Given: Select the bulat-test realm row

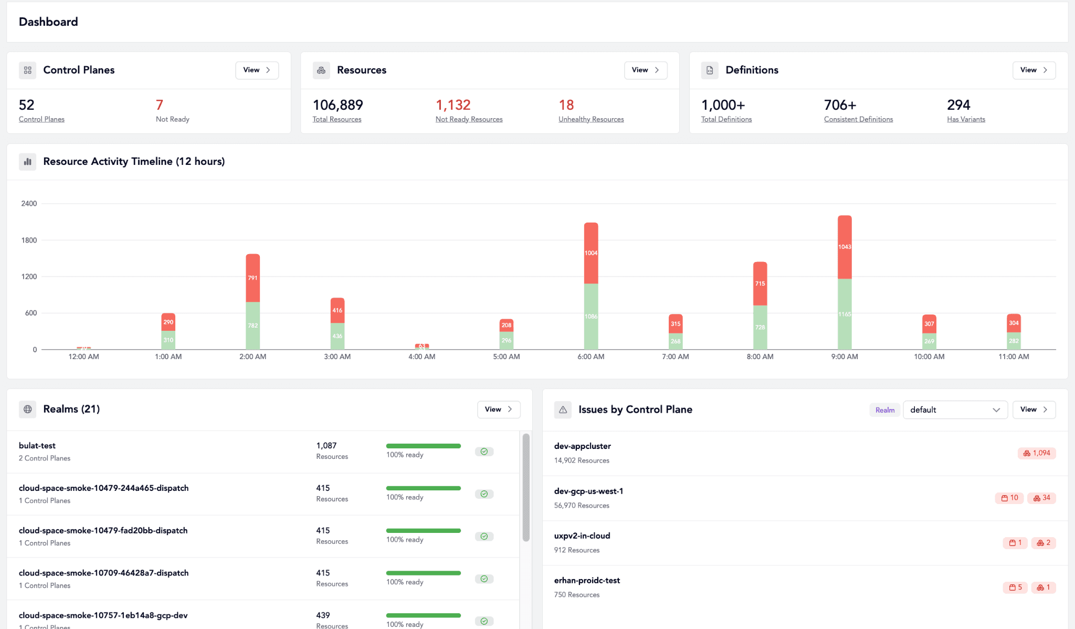Looking at the screenshot, I should tap(263, 452).
